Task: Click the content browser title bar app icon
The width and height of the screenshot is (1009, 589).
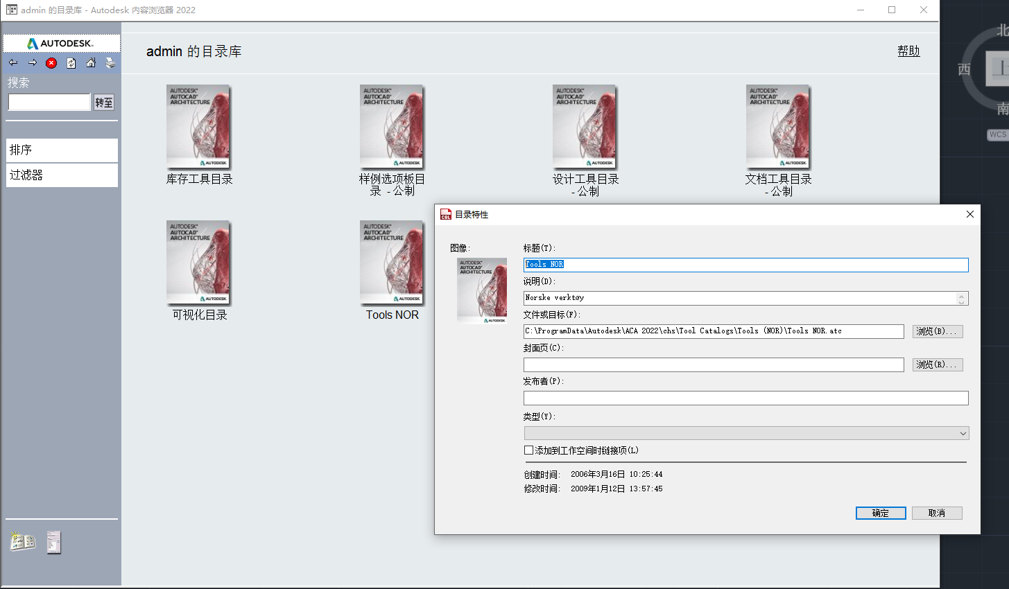Action: (x=12, y=10)
